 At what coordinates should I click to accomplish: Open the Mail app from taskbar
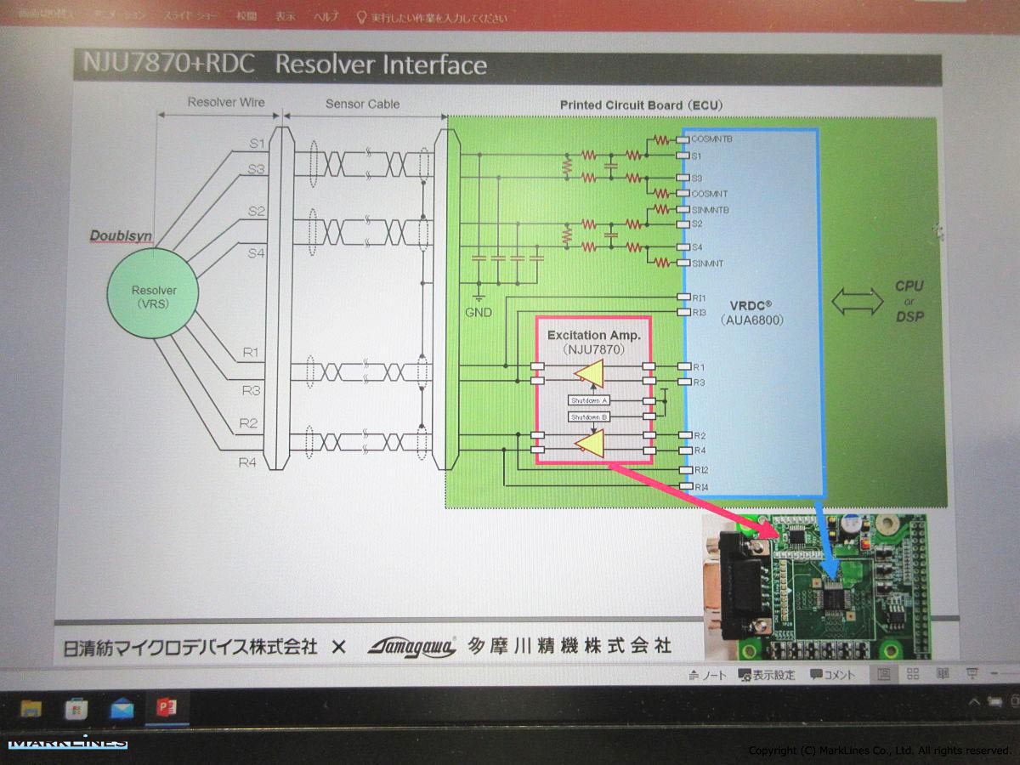122,708
